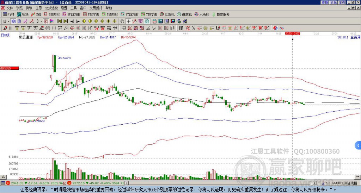Open the 浏览 menu
This screenshot has width=361, height=193.
(x=20, y=8)
